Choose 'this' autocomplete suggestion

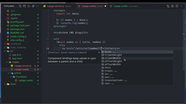pyautogui.click(x=137, y=68)
